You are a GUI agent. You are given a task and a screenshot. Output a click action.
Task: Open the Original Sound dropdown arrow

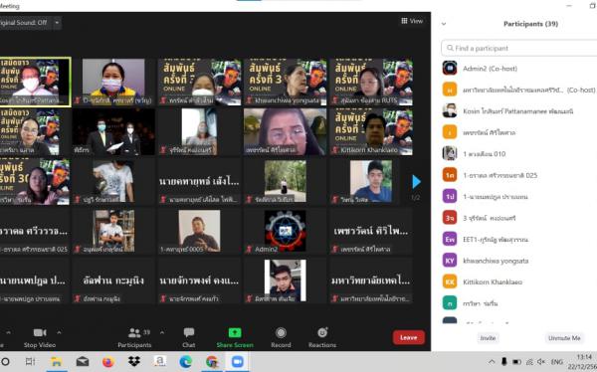click(57, 23)
